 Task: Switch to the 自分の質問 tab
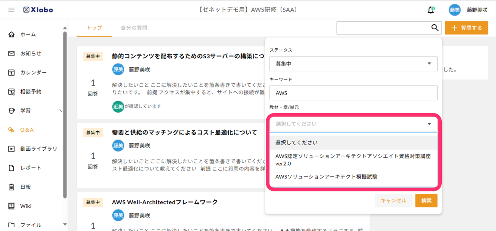(134, 28)
